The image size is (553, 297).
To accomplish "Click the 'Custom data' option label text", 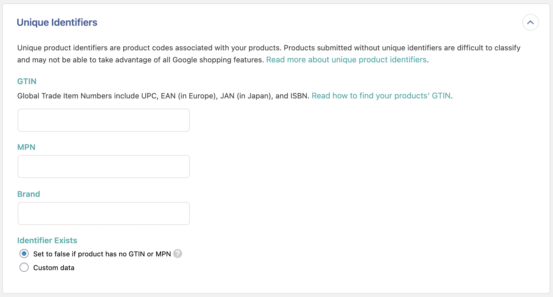I will 54,268.
